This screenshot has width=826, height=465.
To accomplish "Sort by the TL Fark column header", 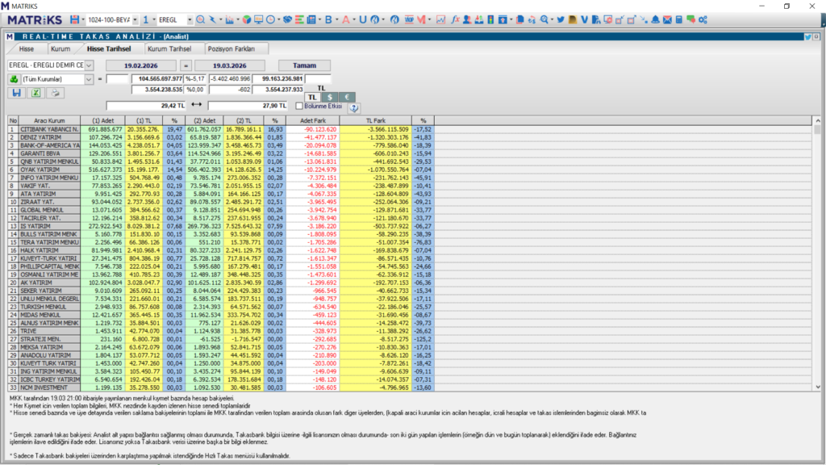I will (x=376, y=121).
